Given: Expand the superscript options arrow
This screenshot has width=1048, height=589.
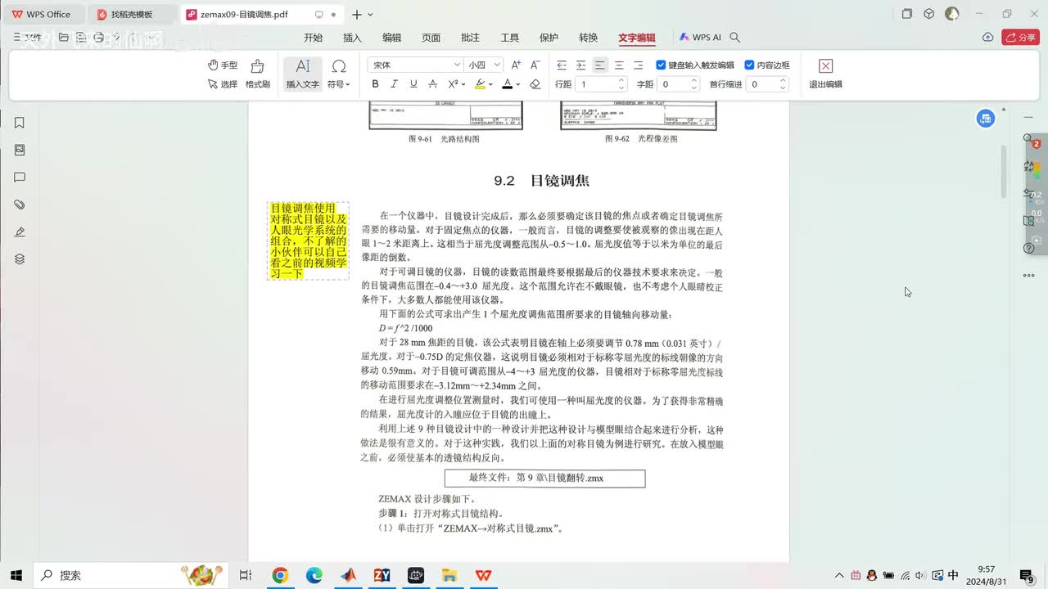Looking at the screenshot, I should point(463,84).
